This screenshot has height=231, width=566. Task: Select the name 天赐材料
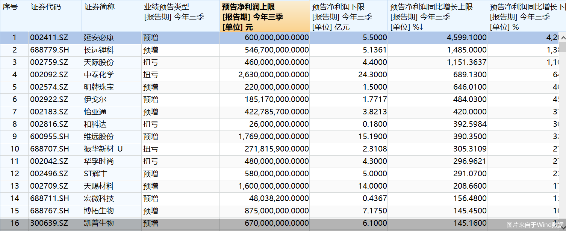click(98, 186)
